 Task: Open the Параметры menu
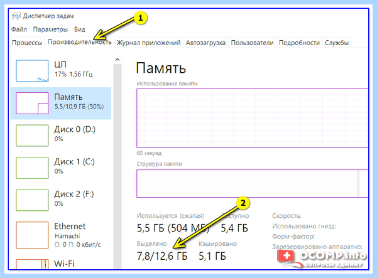(50, 29)
